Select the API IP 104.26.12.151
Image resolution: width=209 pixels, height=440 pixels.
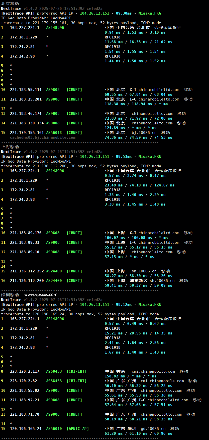point(94,13)
